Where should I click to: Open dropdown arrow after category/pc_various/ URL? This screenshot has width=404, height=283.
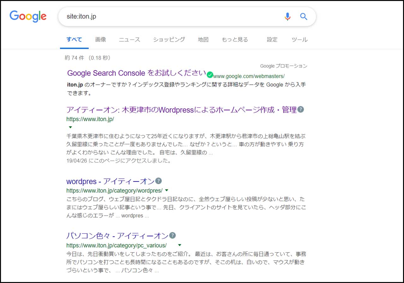(x=180, y=245)
